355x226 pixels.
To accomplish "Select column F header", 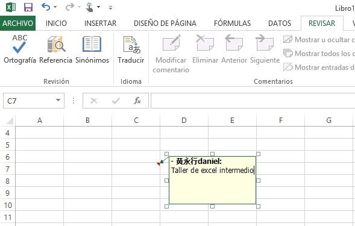I will tap(281, 121).
